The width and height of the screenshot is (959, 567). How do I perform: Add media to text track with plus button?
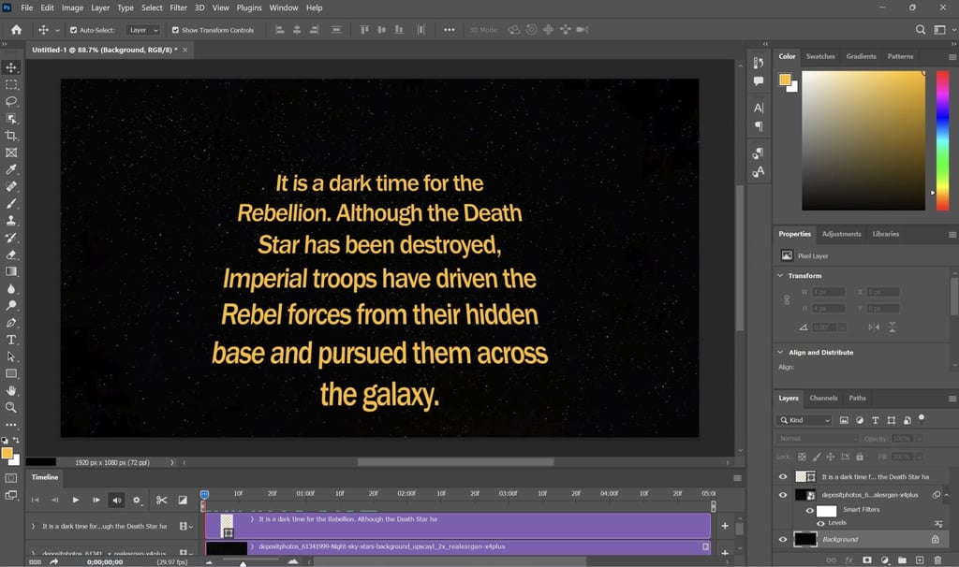pyautogui.click(x=725, y=526)
